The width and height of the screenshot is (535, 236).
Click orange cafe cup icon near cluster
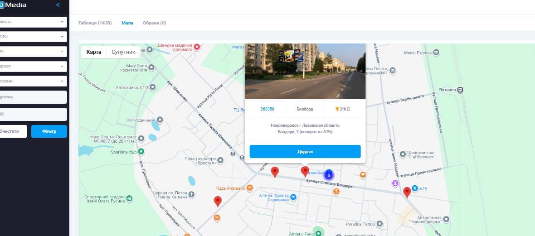(x=363, y=175)
